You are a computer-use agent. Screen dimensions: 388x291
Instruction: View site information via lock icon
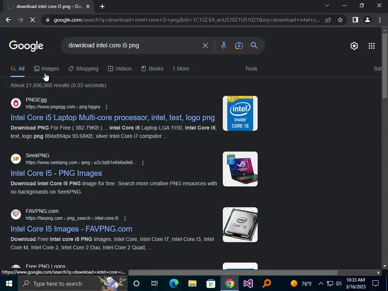point(48,20)
